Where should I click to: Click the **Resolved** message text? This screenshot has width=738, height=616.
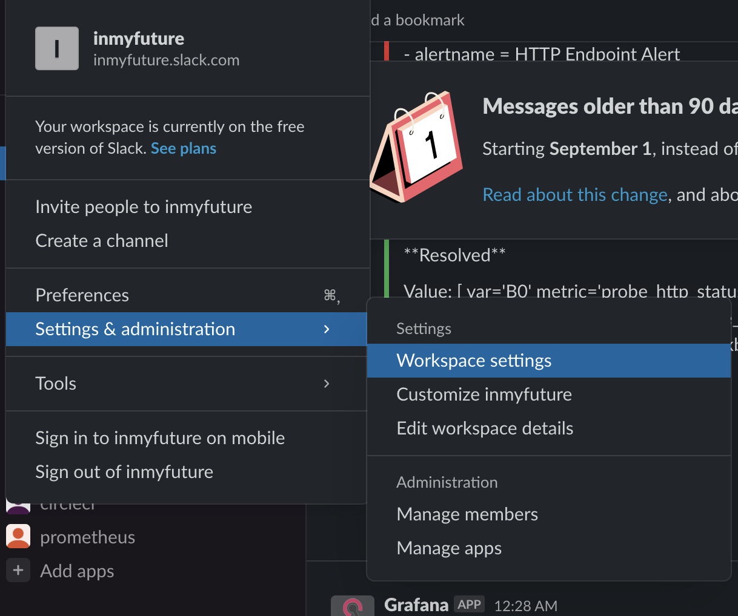455,255
